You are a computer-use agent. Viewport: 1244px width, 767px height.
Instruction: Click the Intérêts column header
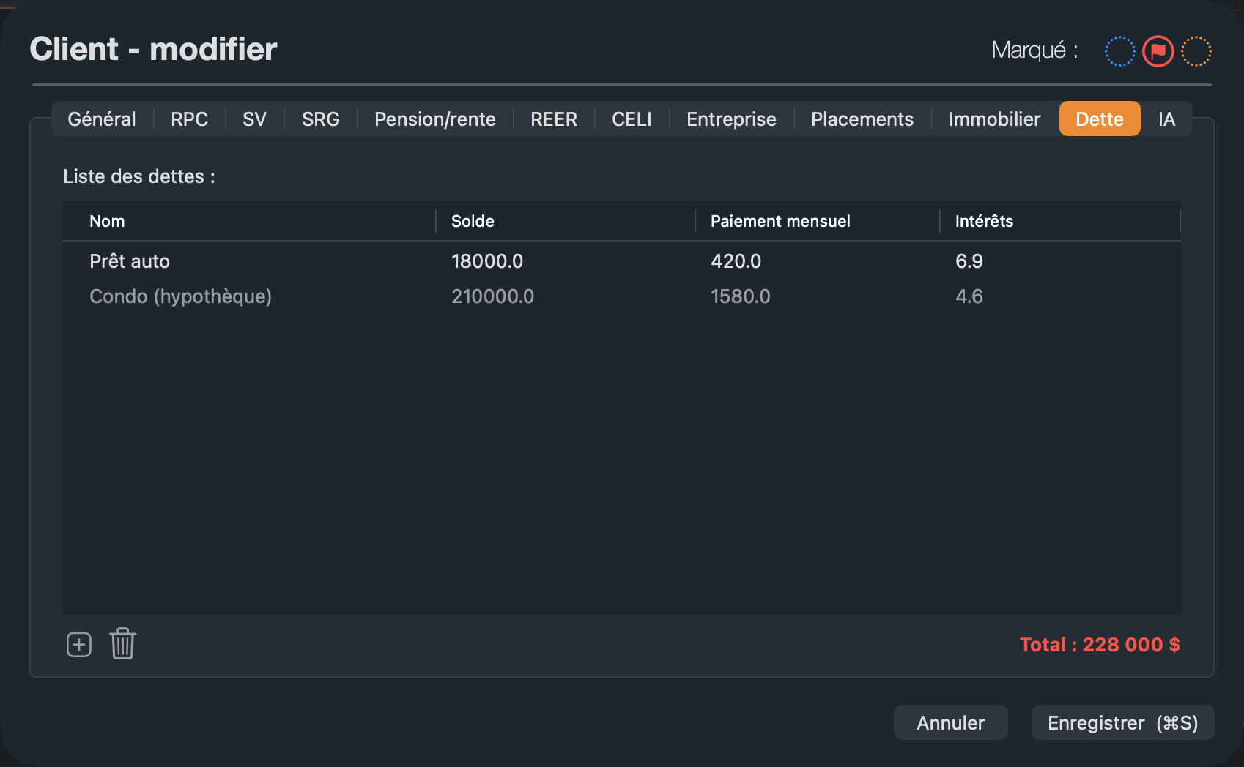pos(1059,221)
